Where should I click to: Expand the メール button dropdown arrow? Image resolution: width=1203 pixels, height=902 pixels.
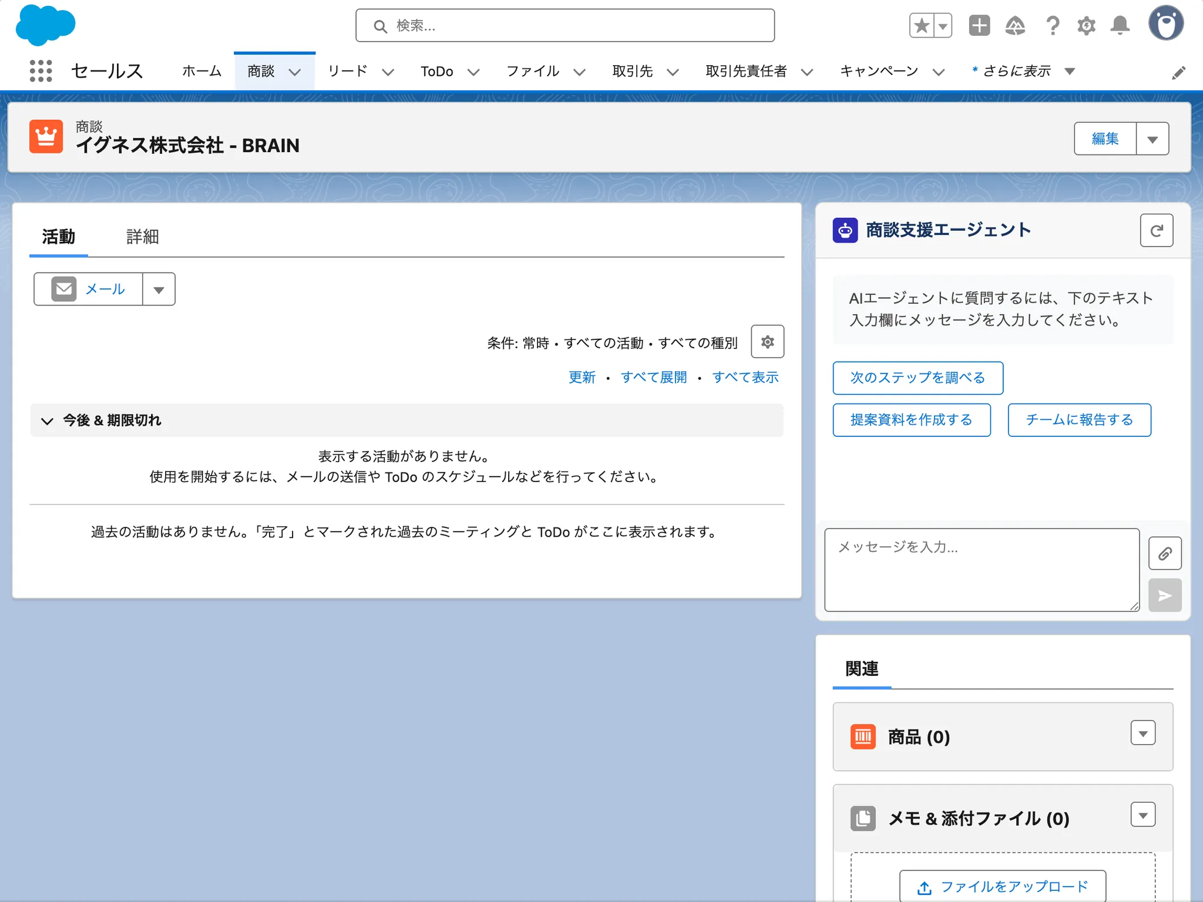[159, 290]
